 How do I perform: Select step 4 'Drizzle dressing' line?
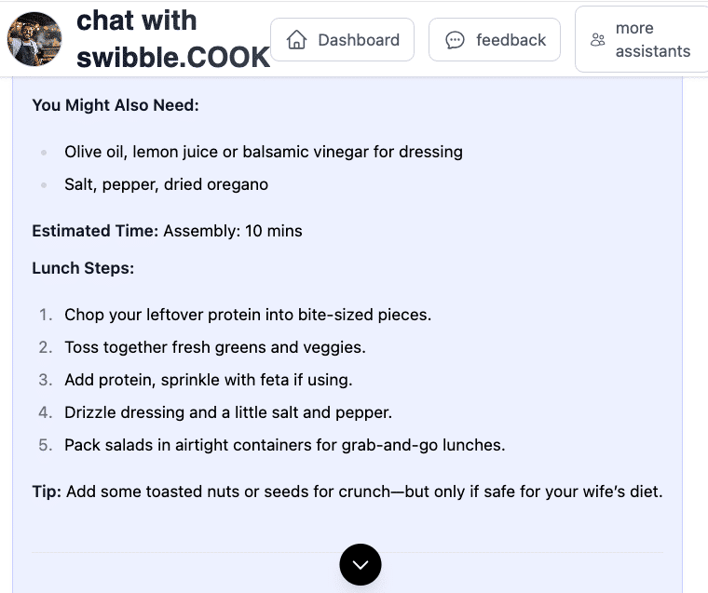(228, 412)
